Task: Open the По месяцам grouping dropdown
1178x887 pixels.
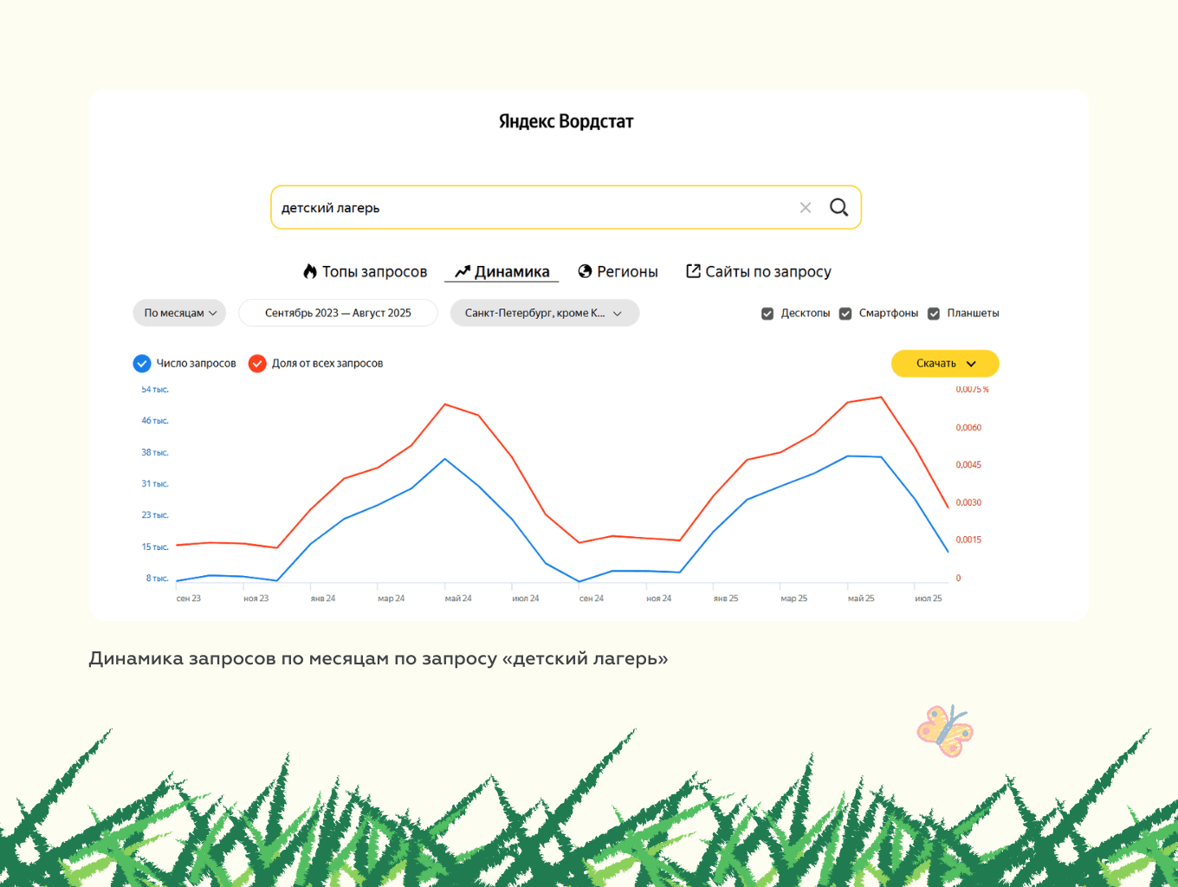Action: 179,313
